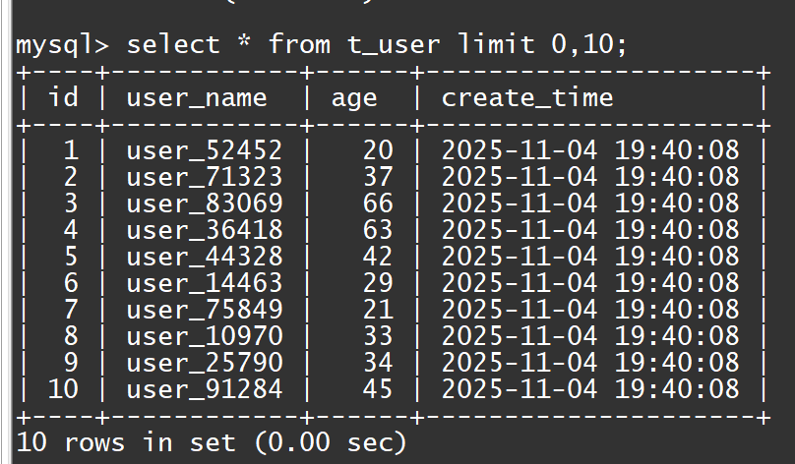Click age value 37 in user_71323 row
This screenshot has height=464, width=795.
click(x=378, y=176)
